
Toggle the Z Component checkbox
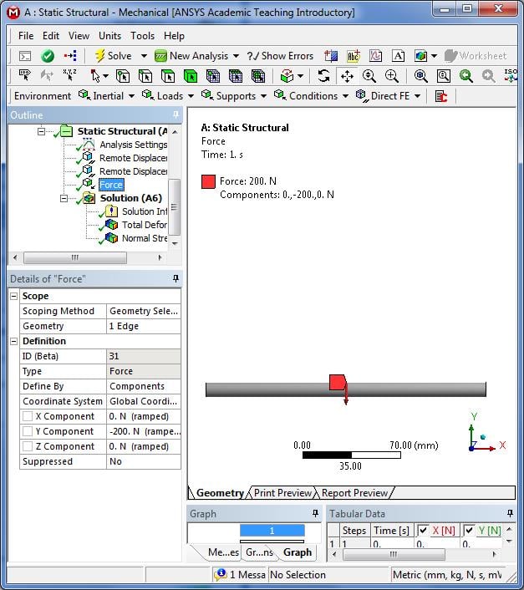click(x=28, y=446)
